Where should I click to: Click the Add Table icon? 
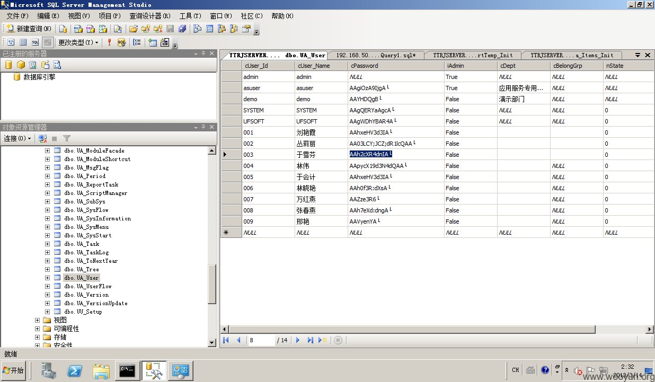tap(153, 42)
